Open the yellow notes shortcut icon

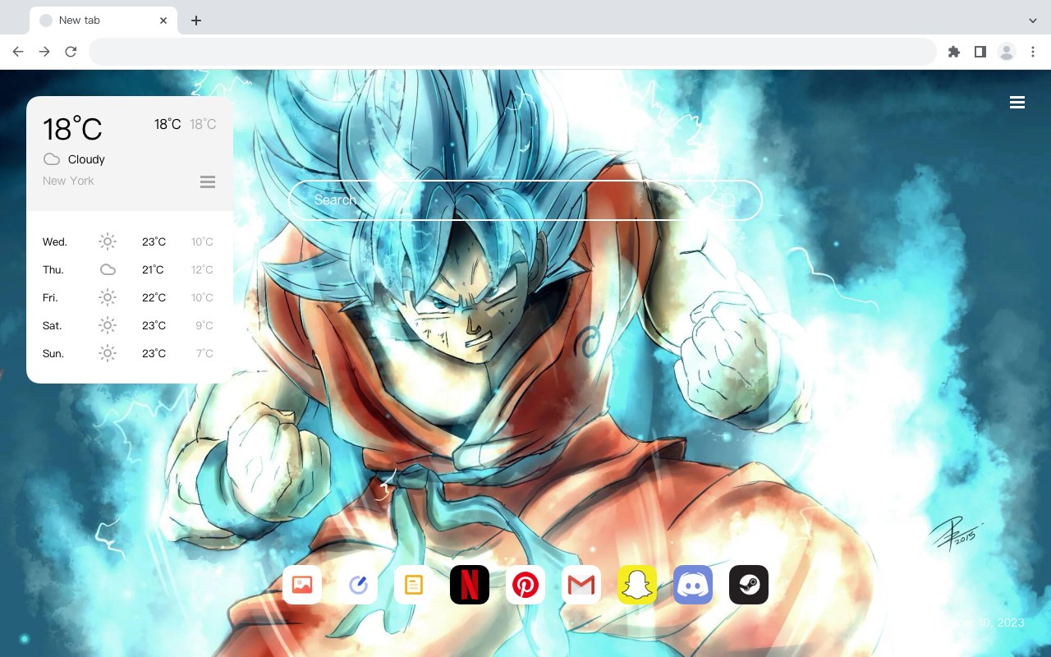click(414, 585)
